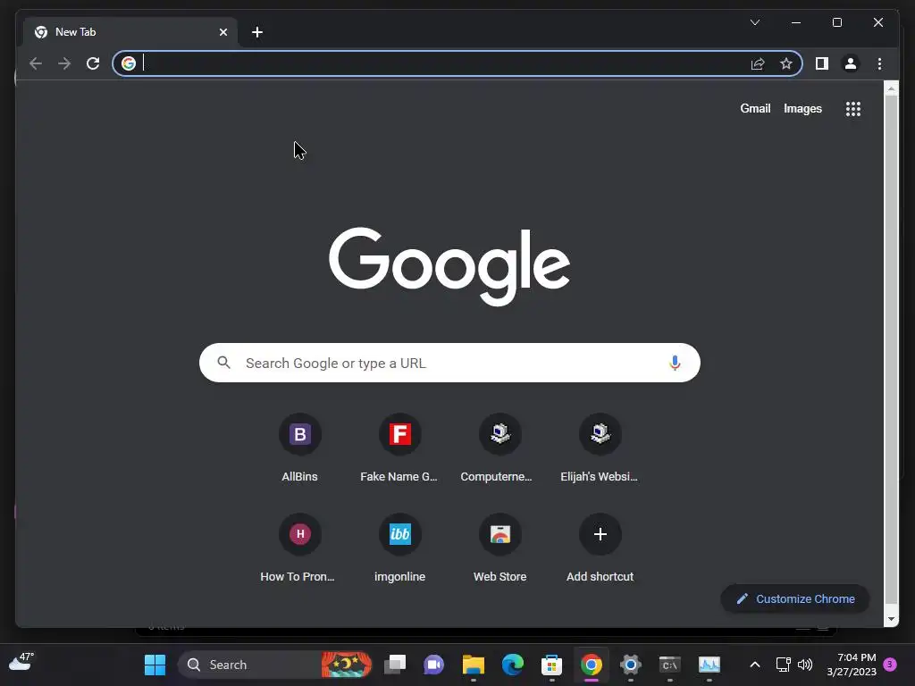This screenshot has width=915, height=686.
Task: Open the Chrome profile avatar menu
Action: point(851,63)
